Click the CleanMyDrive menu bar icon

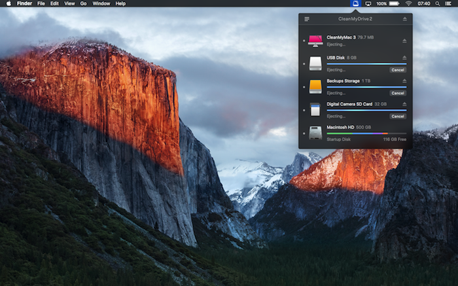click(x=355, y=3)
